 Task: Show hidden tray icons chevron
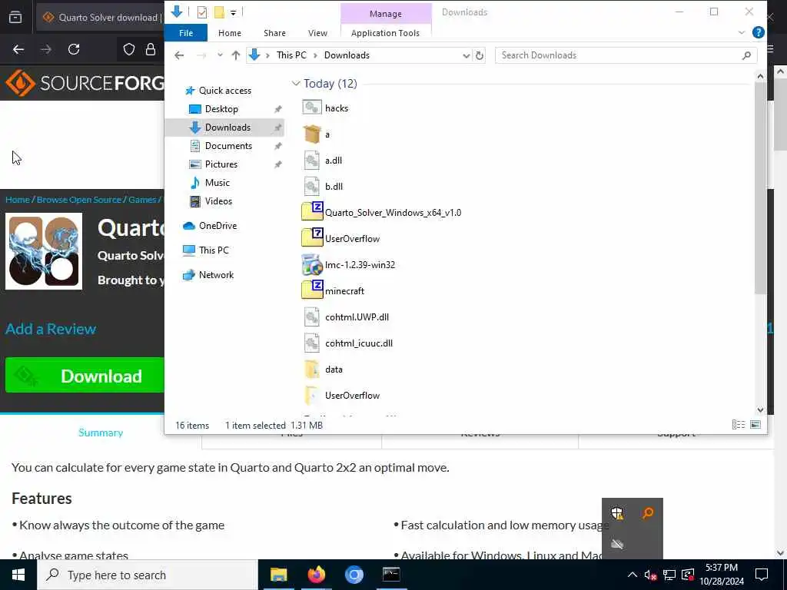pos(632,575)
